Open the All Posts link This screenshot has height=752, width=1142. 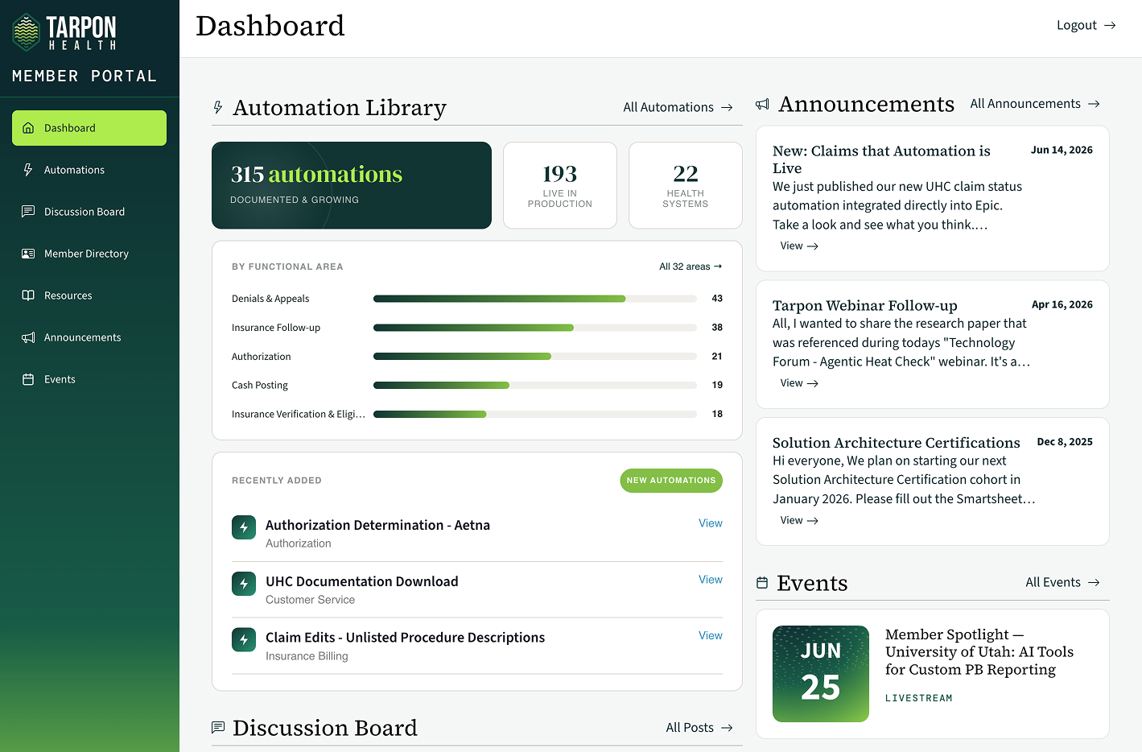[x=699, y=728]
